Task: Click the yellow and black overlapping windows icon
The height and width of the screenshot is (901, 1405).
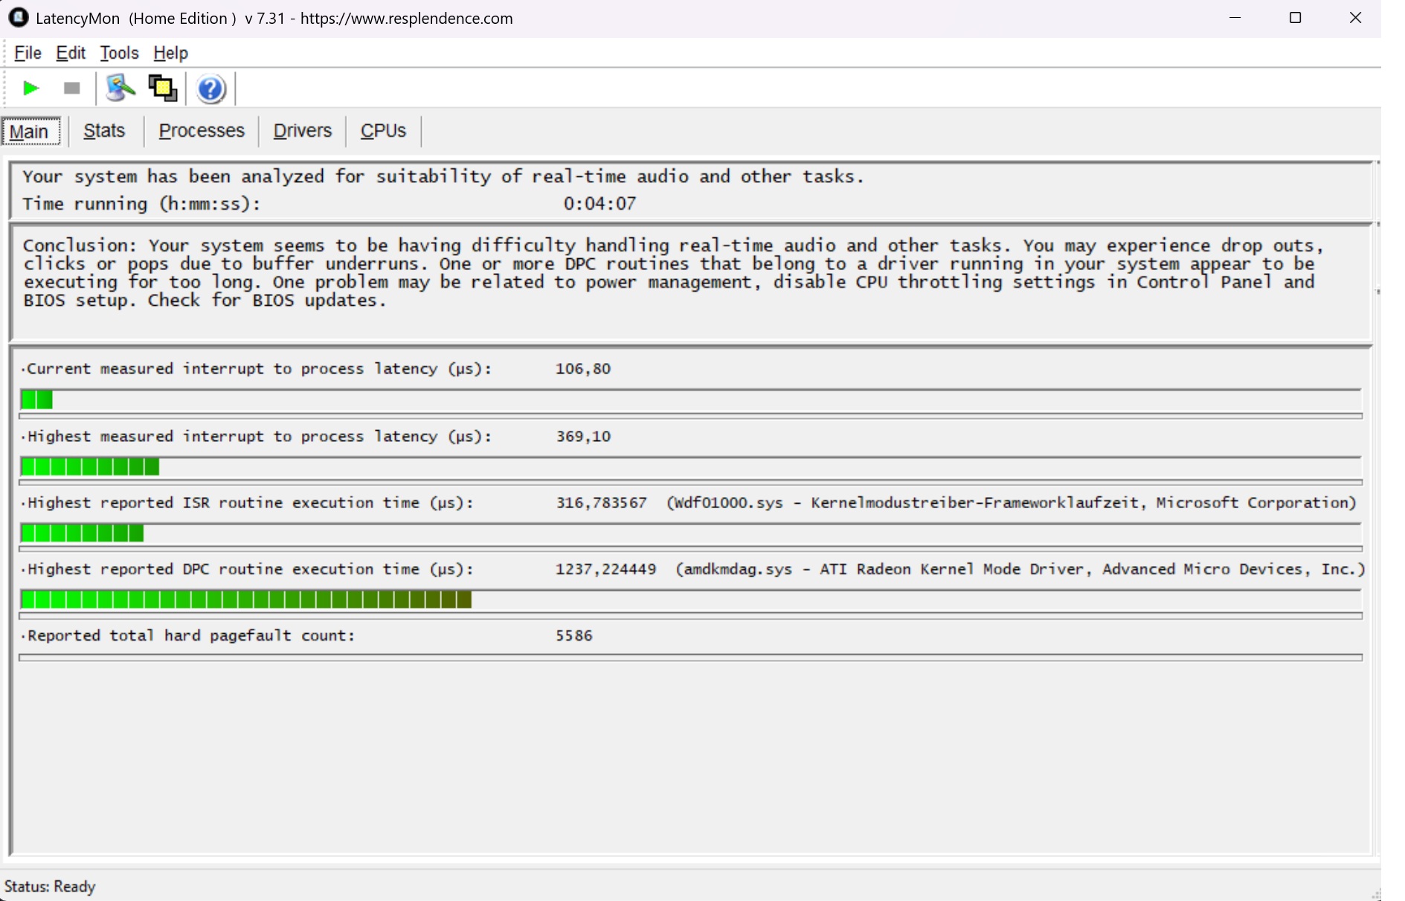Action: pyautogui.click(x=163, y=89)
